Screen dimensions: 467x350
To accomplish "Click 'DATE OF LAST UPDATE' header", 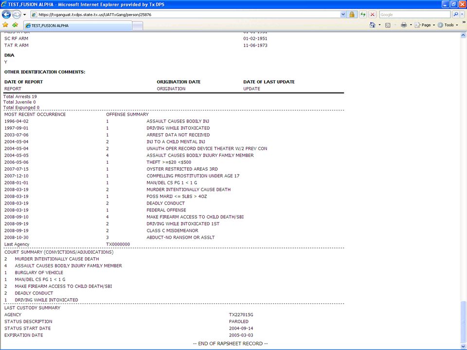I will click(269, 82).
